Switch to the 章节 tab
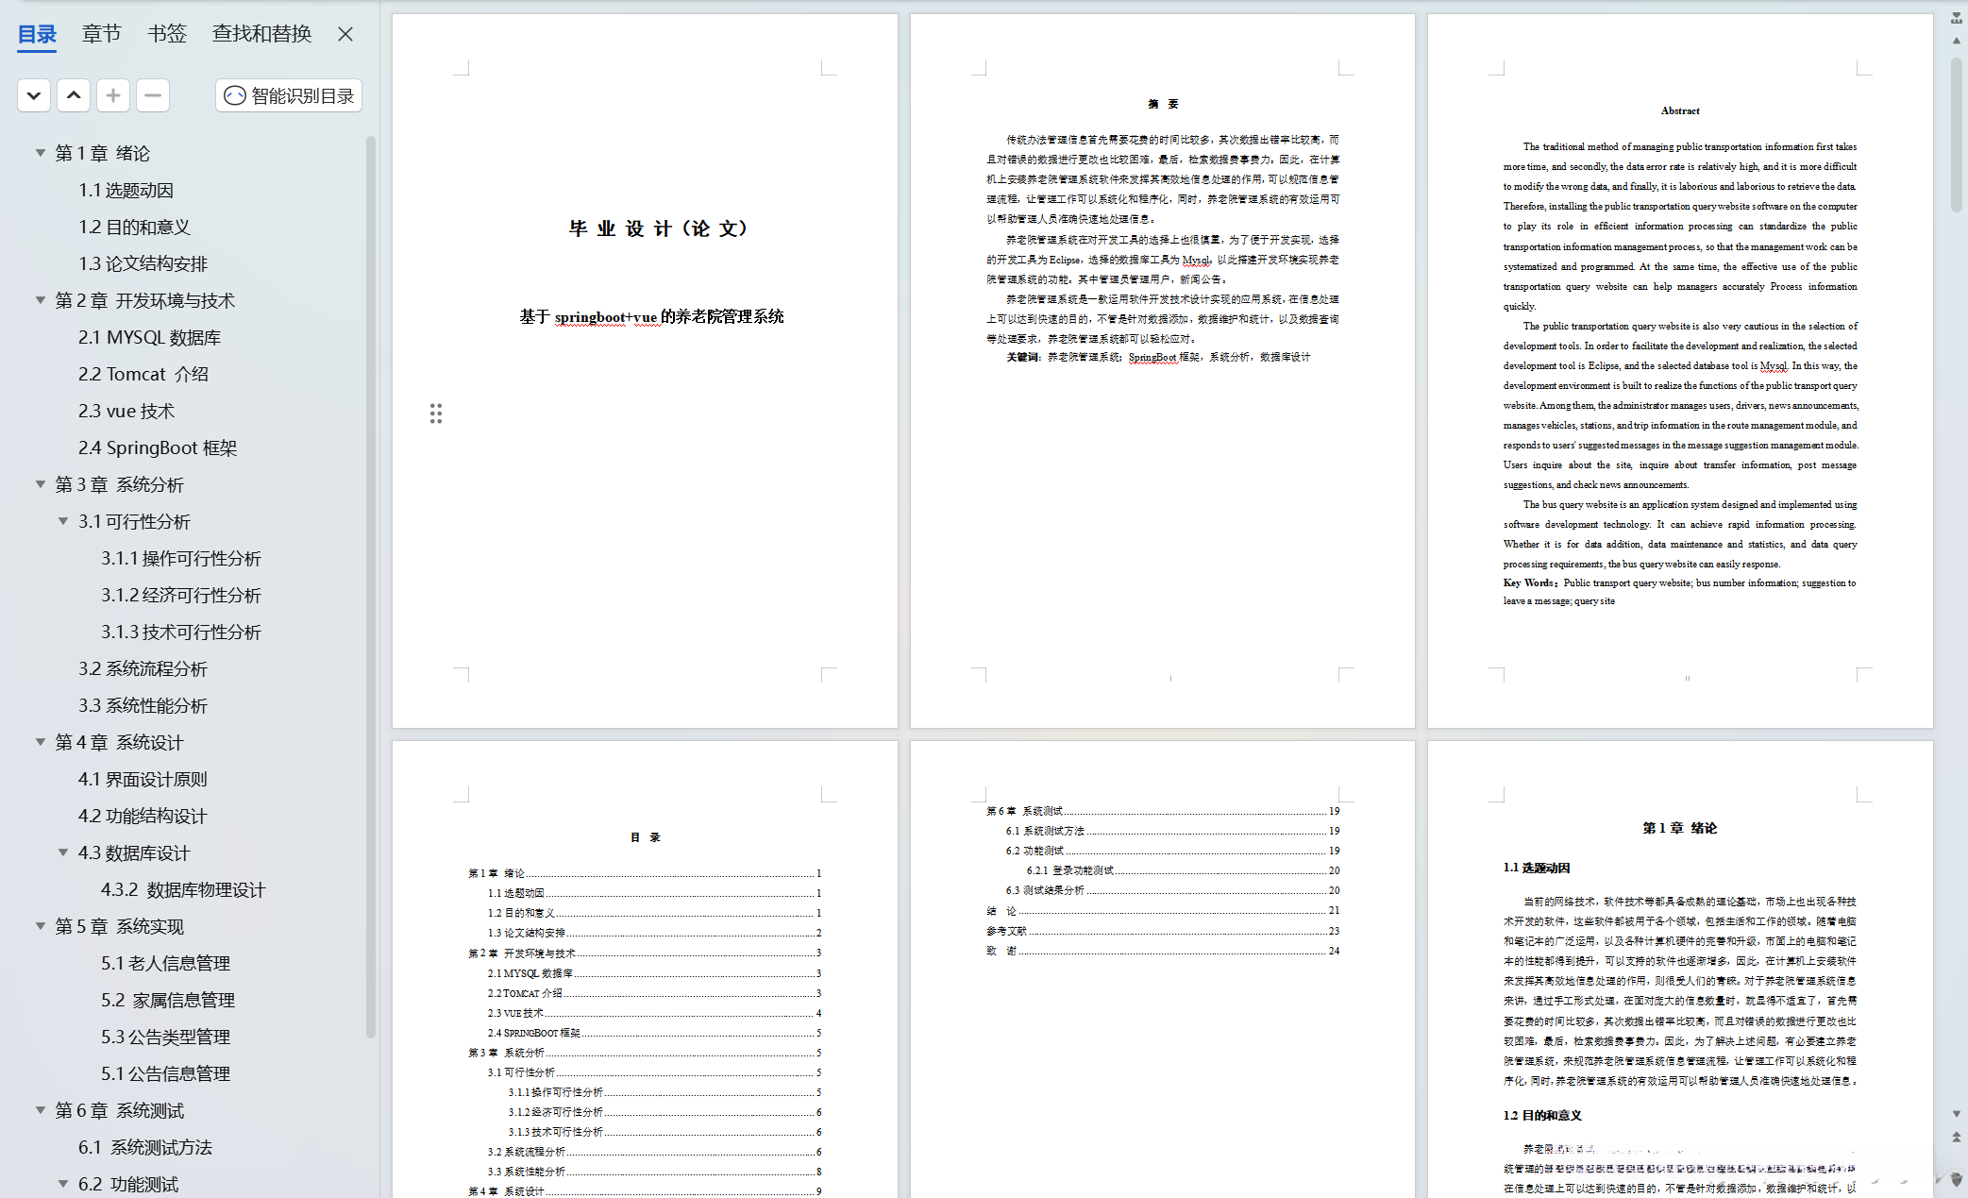This screenshot has width=1968, height=1198. [x=101, y=34]
